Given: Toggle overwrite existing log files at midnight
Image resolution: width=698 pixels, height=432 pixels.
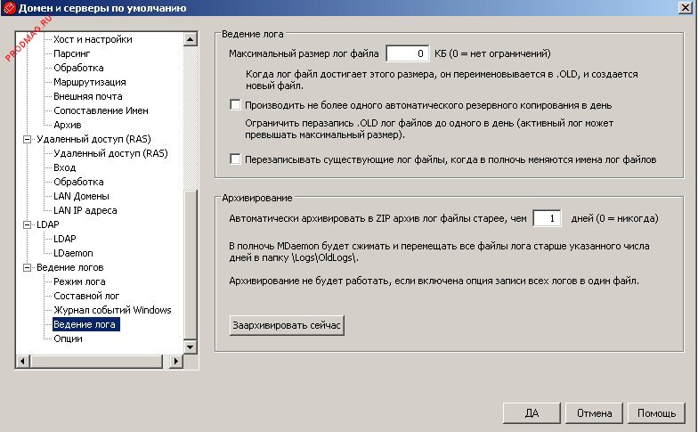Looking at the screenshot, I should click(235, 159).
